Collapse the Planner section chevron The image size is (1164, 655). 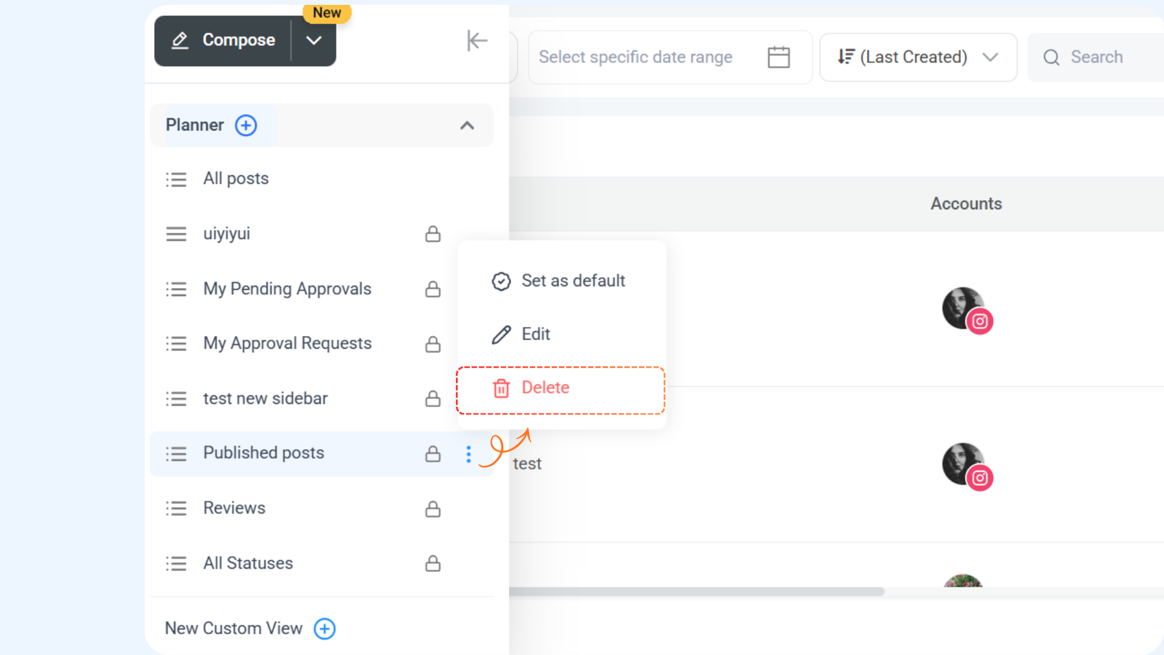tap(466, 126)
